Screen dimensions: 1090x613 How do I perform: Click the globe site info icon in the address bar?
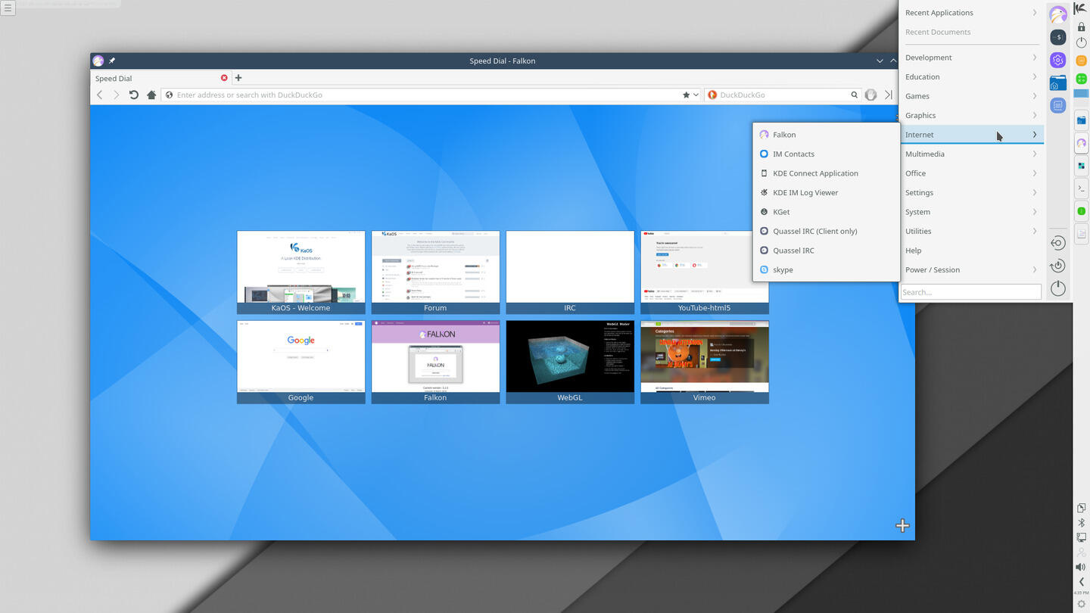pos(168,95)
